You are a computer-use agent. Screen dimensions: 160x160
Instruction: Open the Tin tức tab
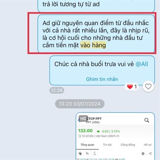[x=107, y=145]
